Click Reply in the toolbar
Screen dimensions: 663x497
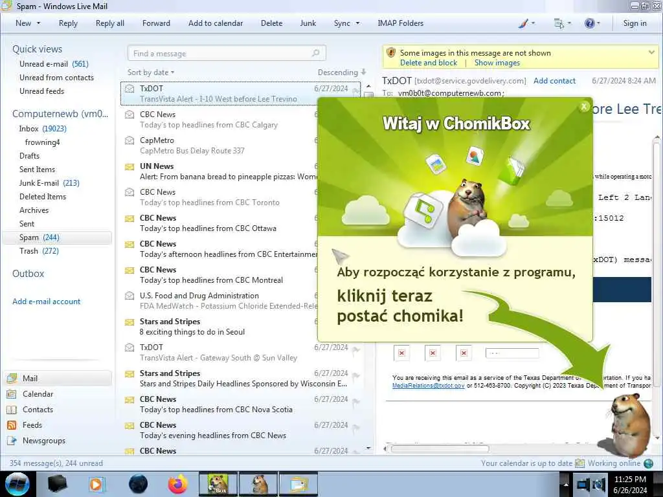pyautogui.click(x=68, y=24)
